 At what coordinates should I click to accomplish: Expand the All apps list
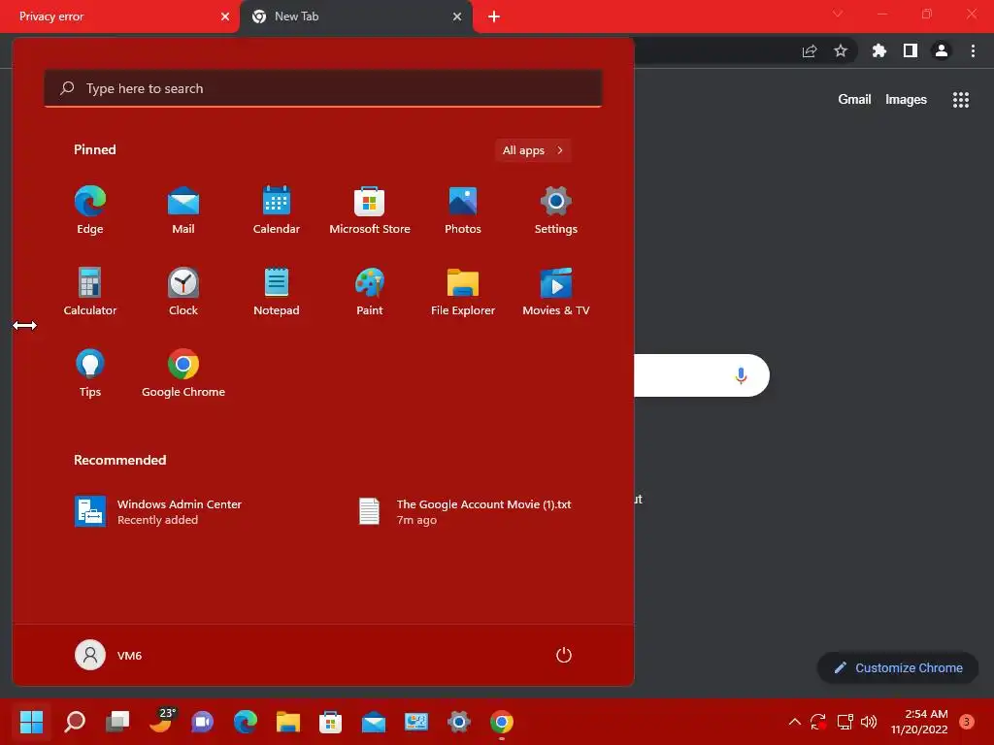tap(533, 150)
